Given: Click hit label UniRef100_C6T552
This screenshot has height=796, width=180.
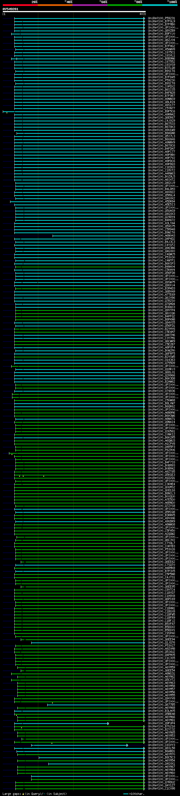Looking at the screenshot, I should [x=161, y=62].
